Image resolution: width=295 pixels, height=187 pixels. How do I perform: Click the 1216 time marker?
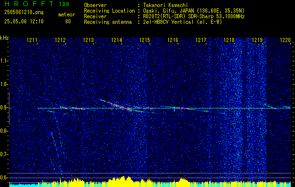[173, 40]
